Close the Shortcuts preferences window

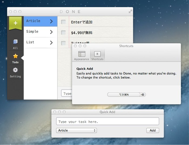(75, 46)
